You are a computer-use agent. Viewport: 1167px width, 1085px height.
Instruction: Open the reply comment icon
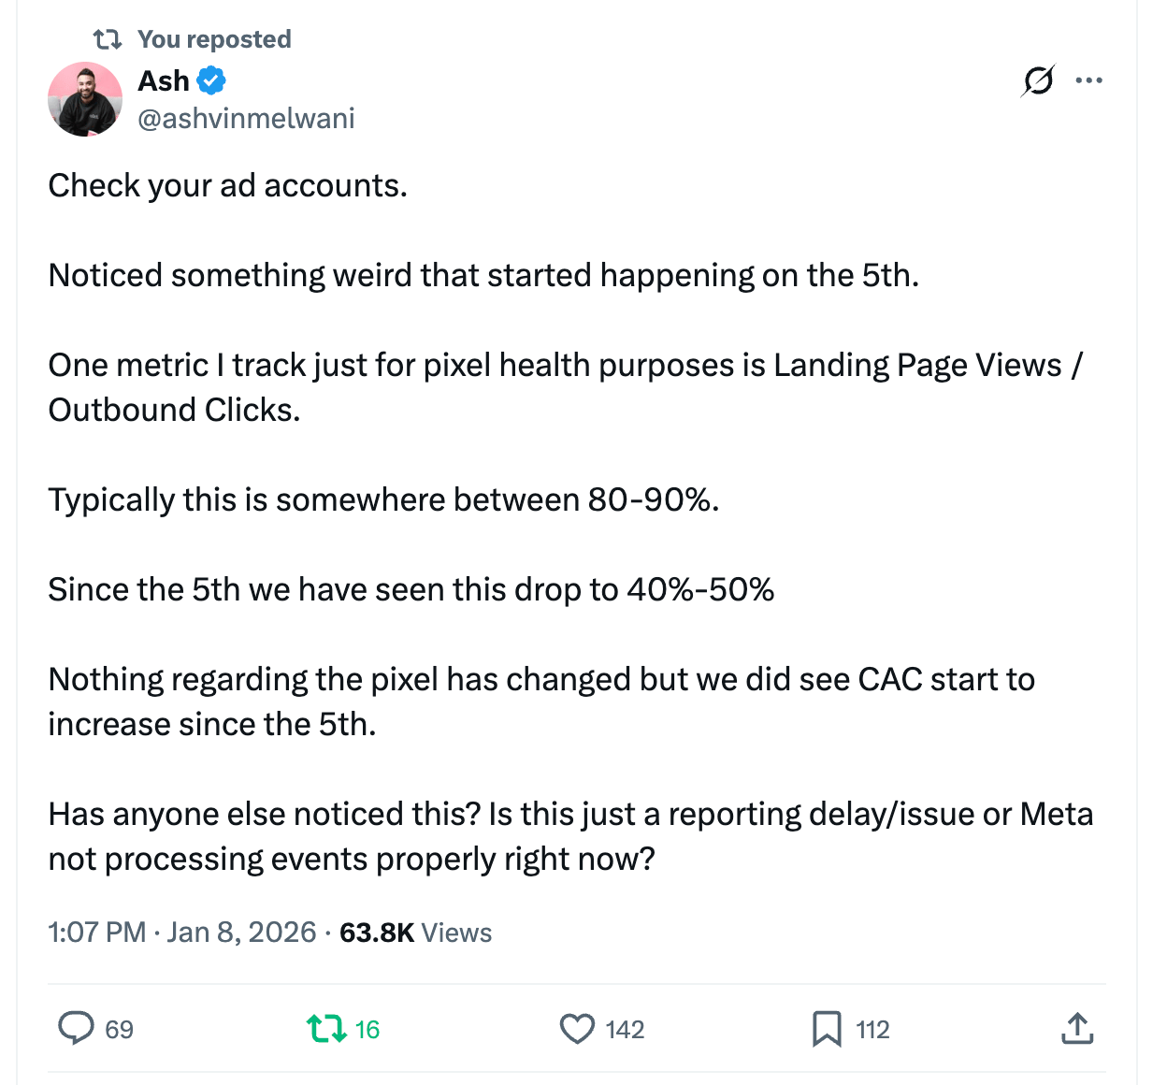click(x=77, y=1028)
